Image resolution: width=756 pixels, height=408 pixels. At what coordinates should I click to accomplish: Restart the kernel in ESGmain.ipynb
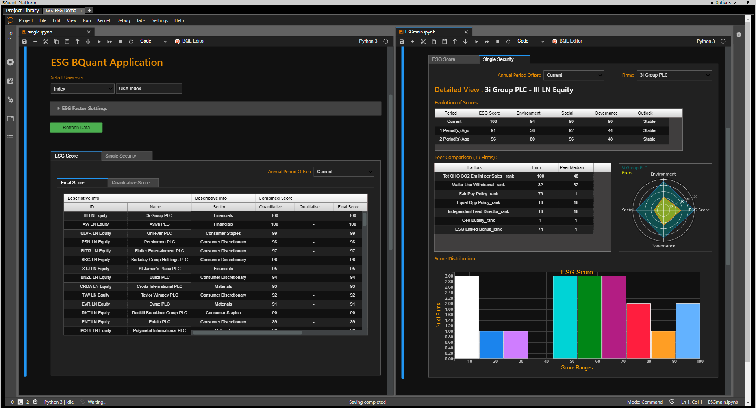(x=508, y=41)
